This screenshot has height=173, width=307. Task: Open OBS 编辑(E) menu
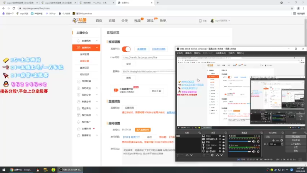[x=188, y=53]
